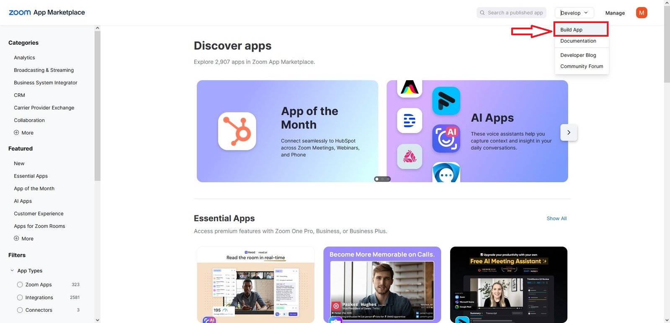Open Carrier Provider Exchange category
Image resolution: width=670 pixels, height=323 pixels.
(44, 108)
